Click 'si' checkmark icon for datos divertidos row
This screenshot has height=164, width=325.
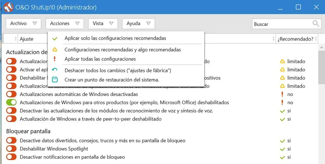(282, 141)
